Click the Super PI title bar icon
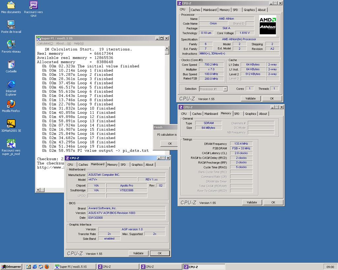 (38, 38)
